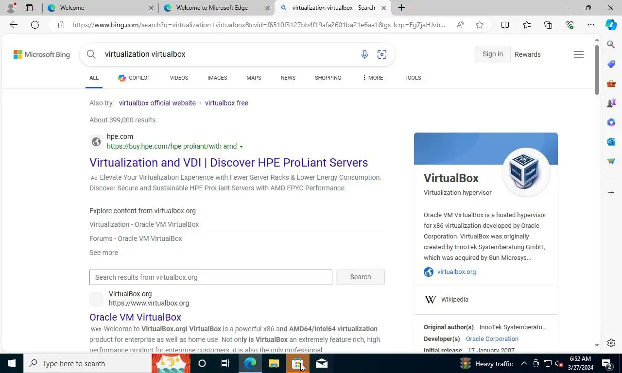The width and height of the screenshot is (622, 373).
Task: Open sidebar Microsoft 365 icon
Action: [x=611, y=122]
